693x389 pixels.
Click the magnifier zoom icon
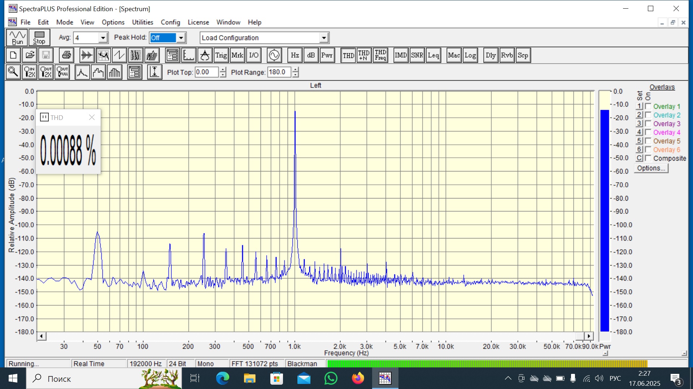pos(13,72)
